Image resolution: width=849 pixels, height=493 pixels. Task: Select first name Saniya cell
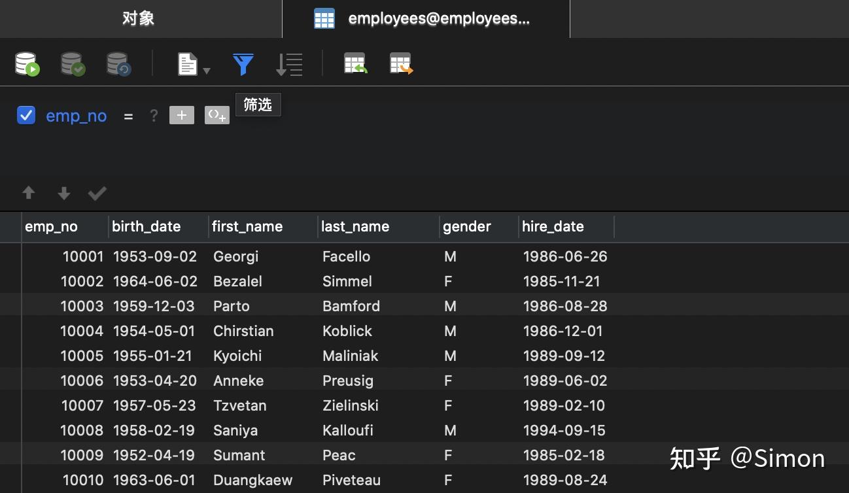(x=264, y=430)
